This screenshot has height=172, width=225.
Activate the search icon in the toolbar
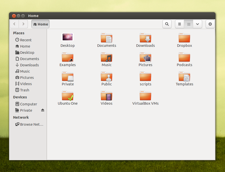167,24
